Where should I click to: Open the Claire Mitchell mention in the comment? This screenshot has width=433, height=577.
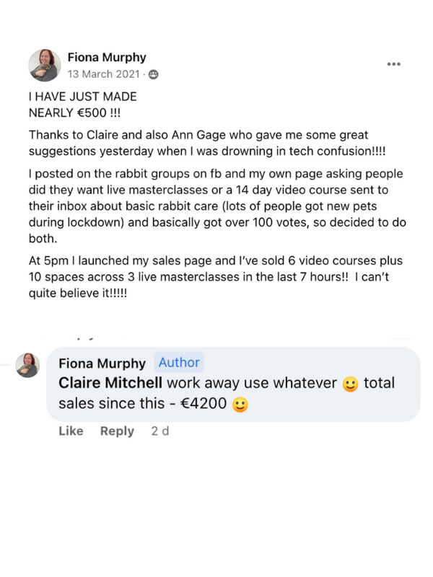pyautogui.click(x=110, y=384)
